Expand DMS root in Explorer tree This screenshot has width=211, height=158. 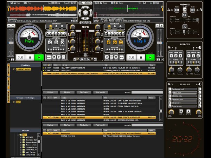pos(18,135)
